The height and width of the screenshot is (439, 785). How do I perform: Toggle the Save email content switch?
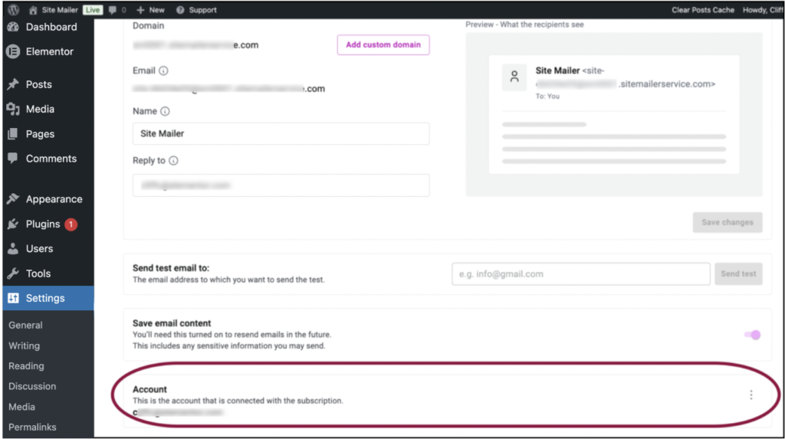click(753, 335)
